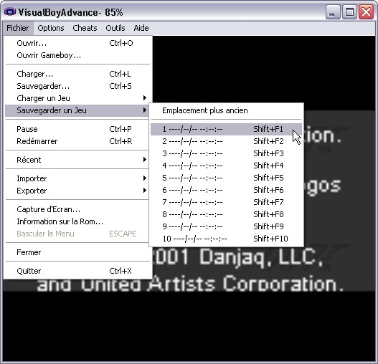The image size is (378, 364).
Task: Save to slot 2 (Shift+F2)
Action: pos(226,141)
